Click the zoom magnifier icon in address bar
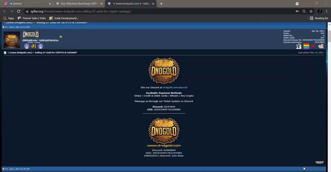Viewport: 331px width, 172px height. (x=304, y=11)
